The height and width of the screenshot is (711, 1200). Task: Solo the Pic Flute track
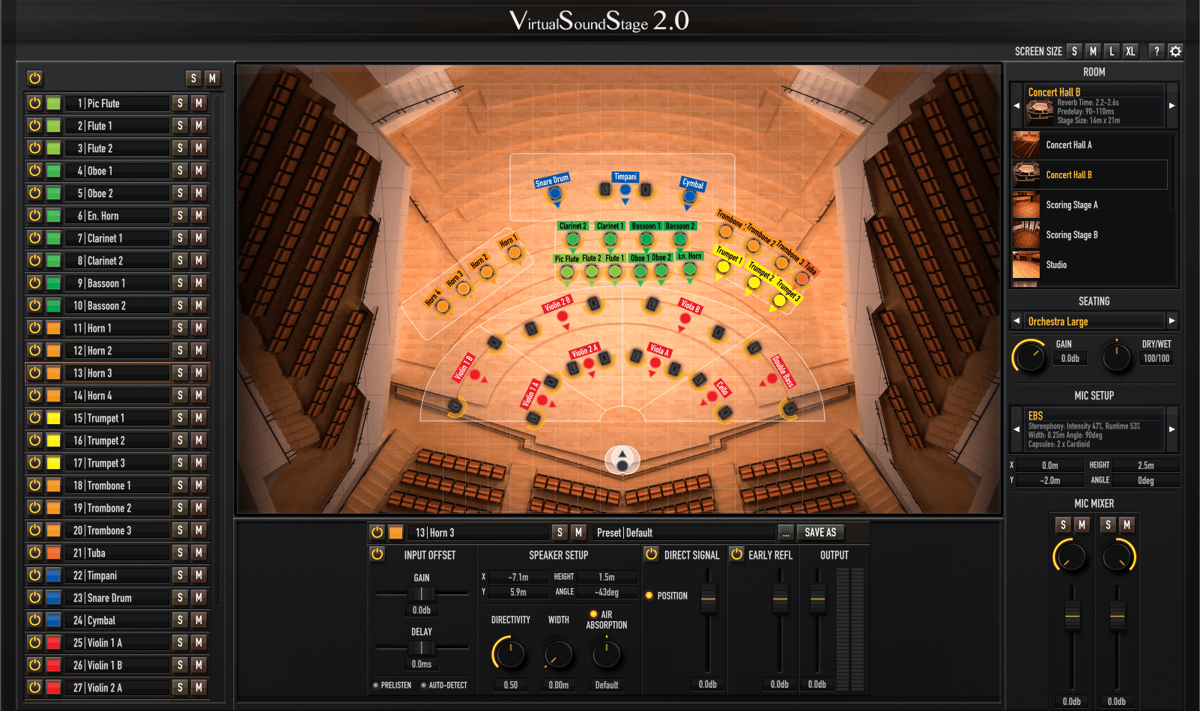pos(180,103)
